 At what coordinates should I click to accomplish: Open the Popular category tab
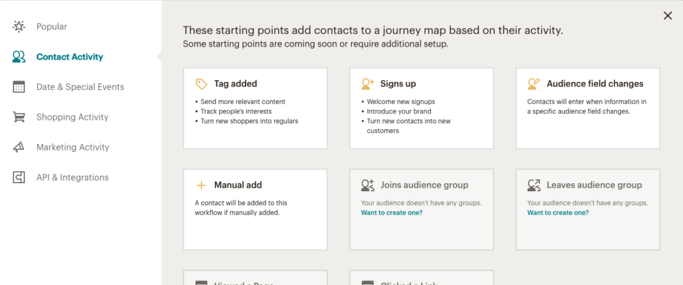pos(52,27)
